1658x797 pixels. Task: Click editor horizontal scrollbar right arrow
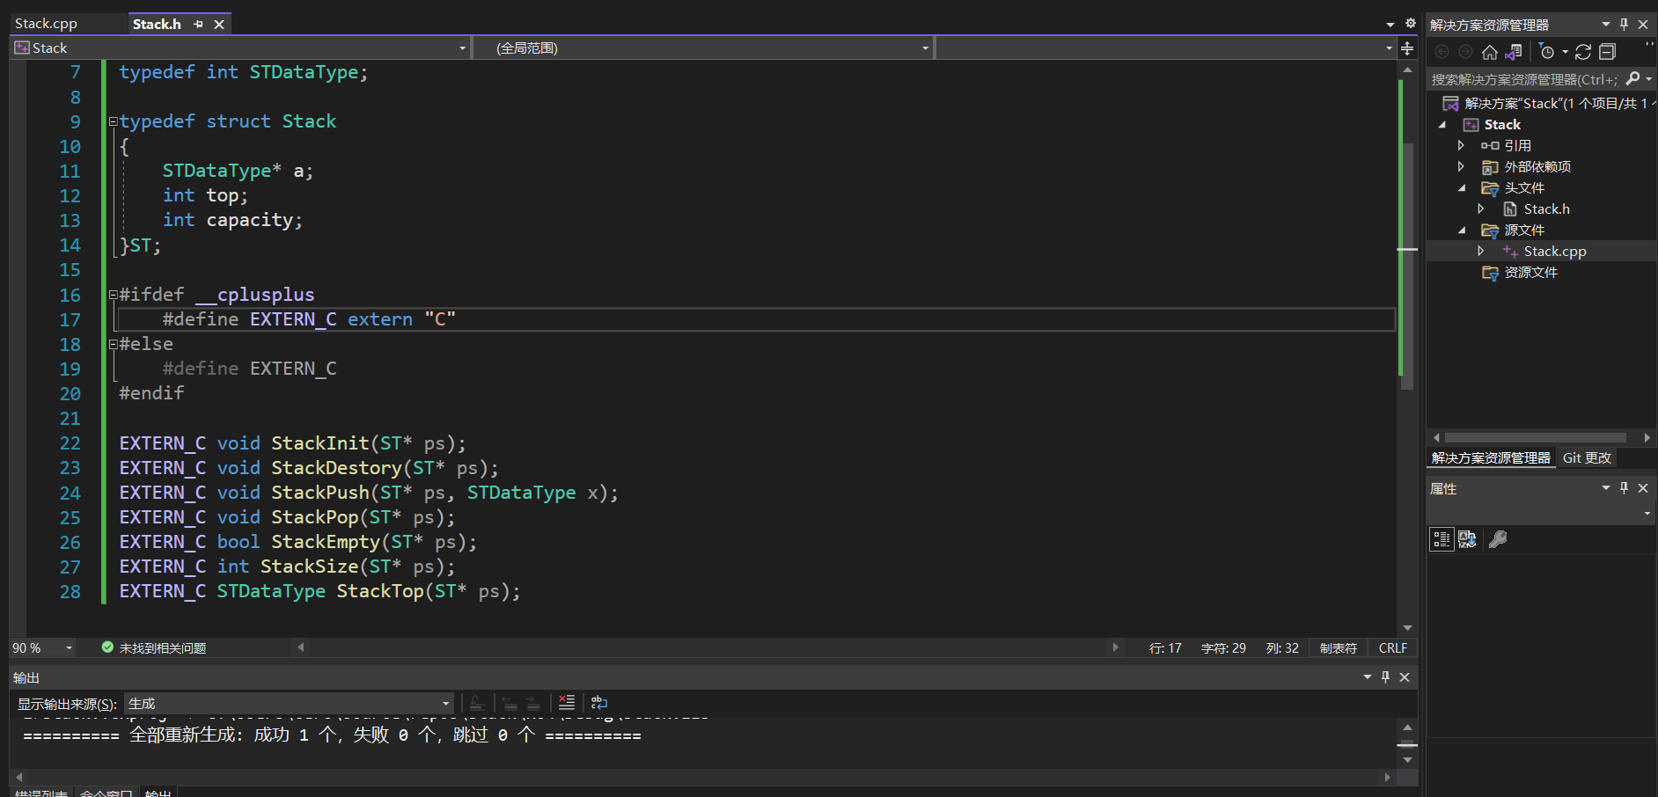[1115, 647]
